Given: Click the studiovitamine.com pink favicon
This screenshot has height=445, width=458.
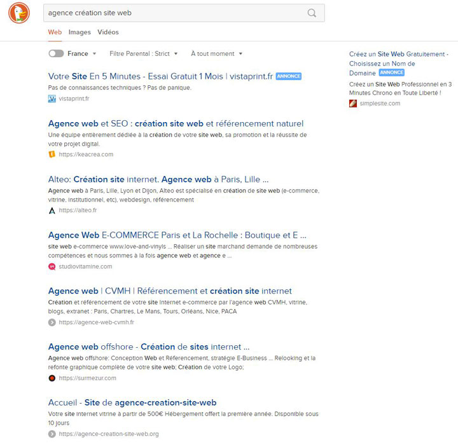Looking at the screenshot, I should (52, 266).
